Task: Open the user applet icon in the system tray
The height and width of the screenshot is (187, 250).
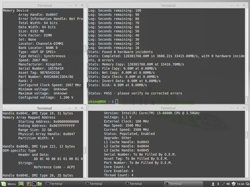Action: [213, 184]
